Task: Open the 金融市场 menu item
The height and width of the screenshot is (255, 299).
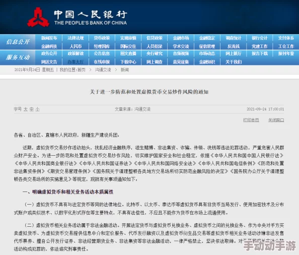Action: click(181, 38)
